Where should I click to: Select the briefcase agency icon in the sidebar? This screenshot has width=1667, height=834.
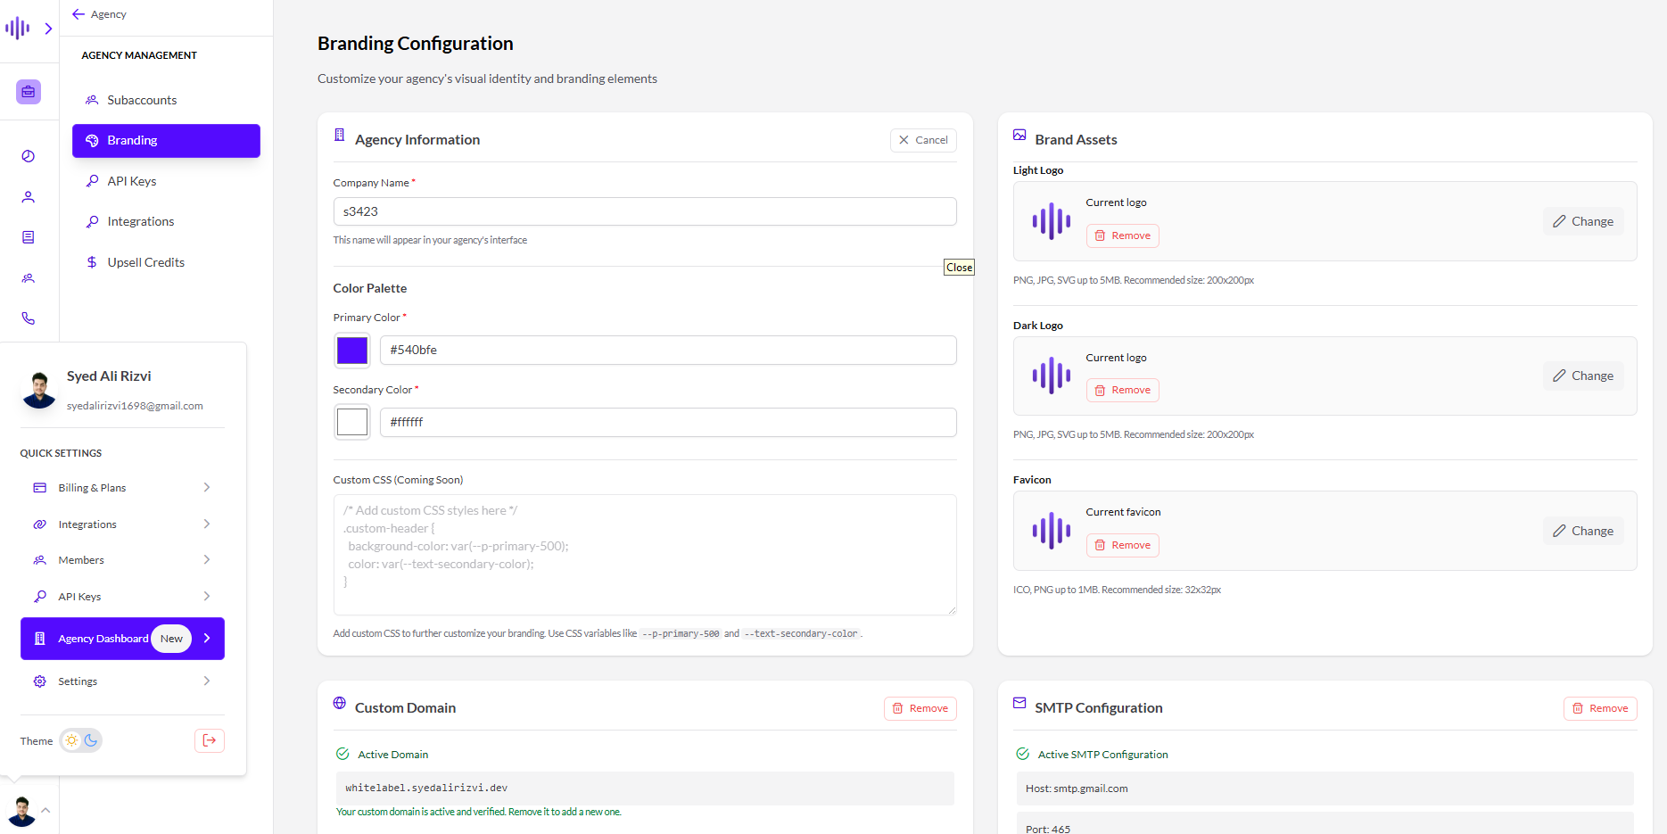pos(29,91)
